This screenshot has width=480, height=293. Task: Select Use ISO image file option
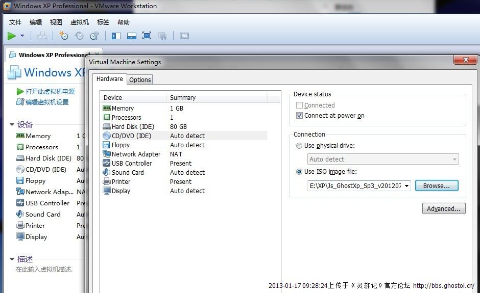pos(299,172)
